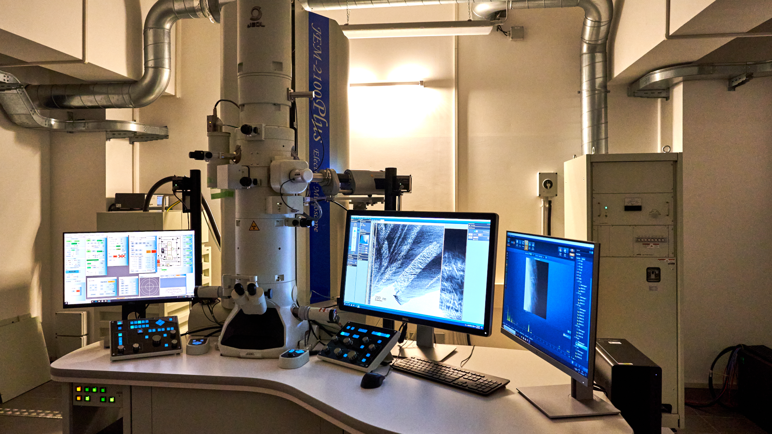Click the concentric-circle crosshair target panel
Image resolution: width=772 pixels, height=434 pixels.
click(150, 287)
